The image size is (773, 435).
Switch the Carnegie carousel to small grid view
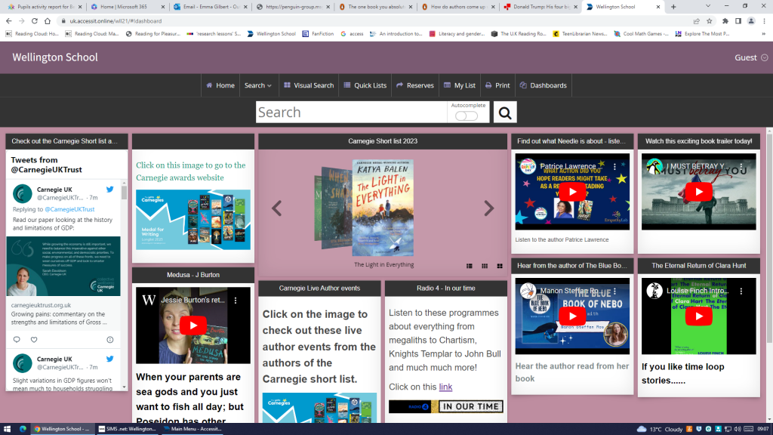pyautogui.click(x=485, y=266)
